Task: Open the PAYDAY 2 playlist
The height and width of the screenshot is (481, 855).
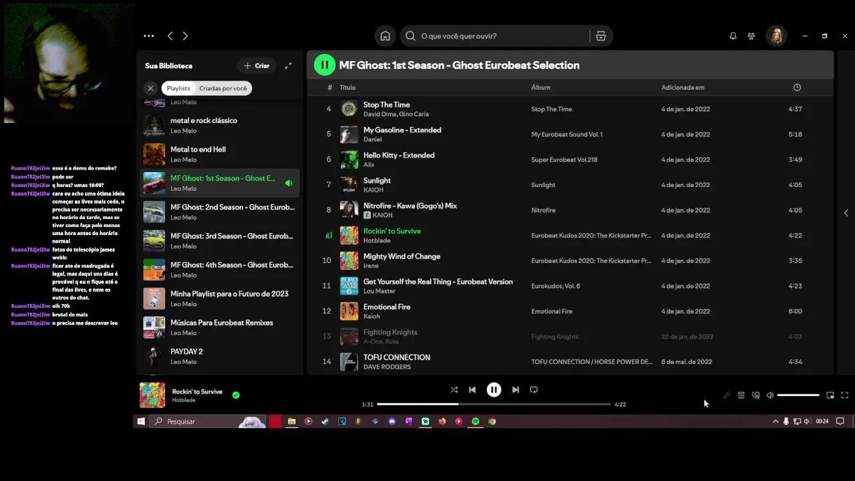Action: click(219, 356)
